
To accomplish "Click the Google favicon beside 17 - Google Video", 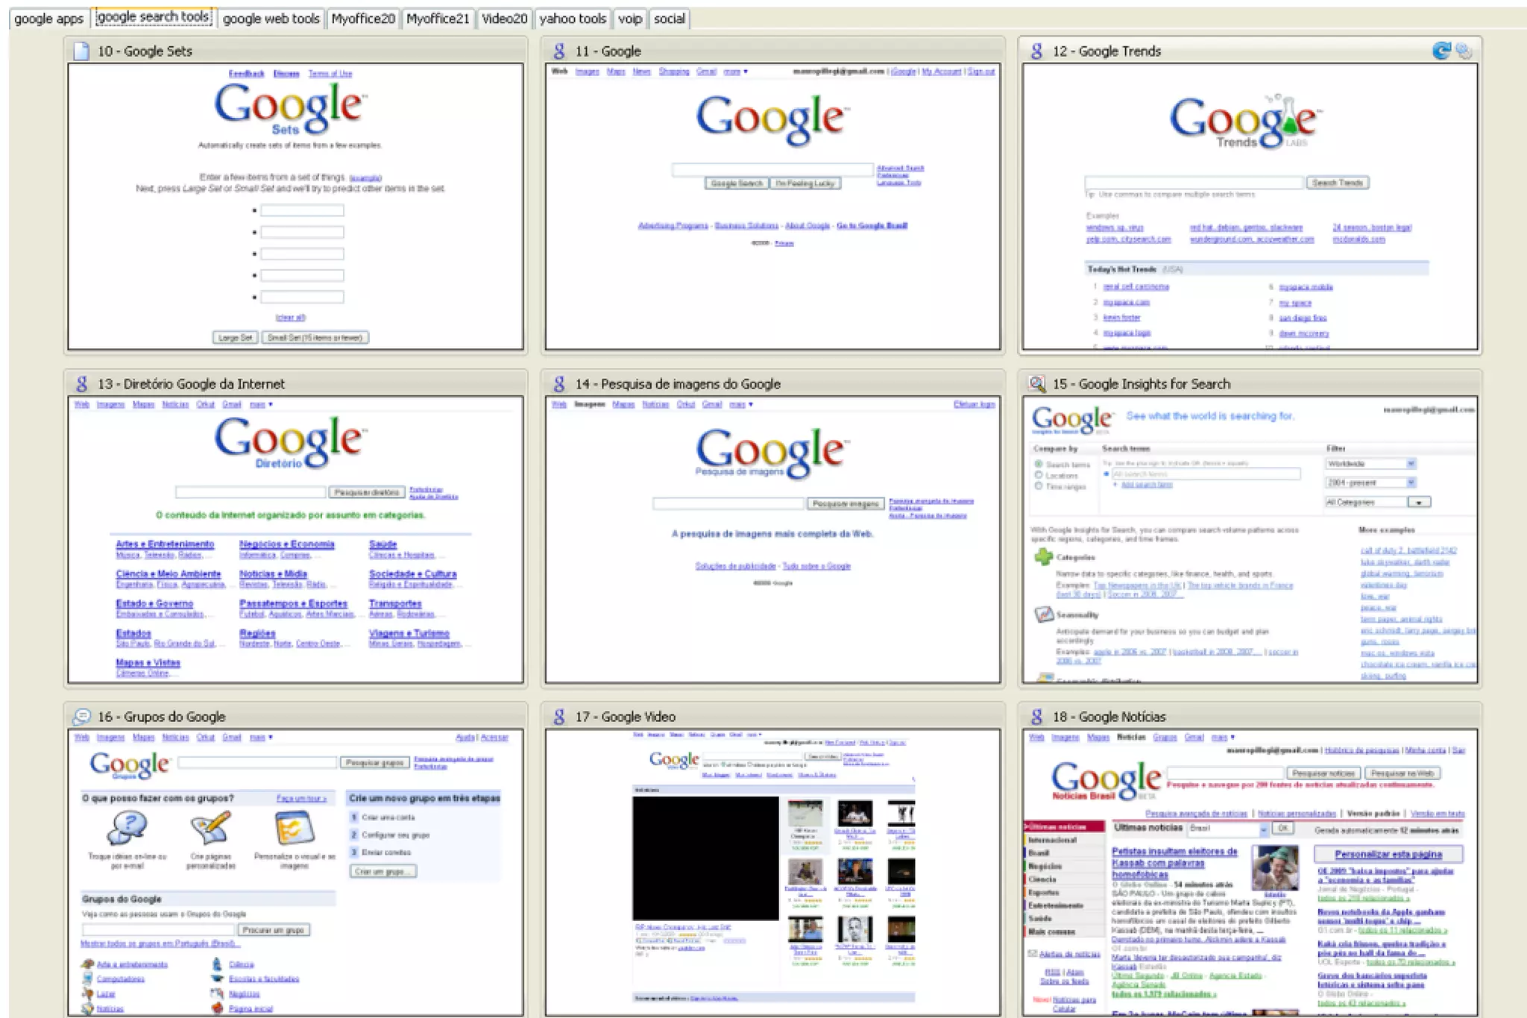I will coord(559,717).
